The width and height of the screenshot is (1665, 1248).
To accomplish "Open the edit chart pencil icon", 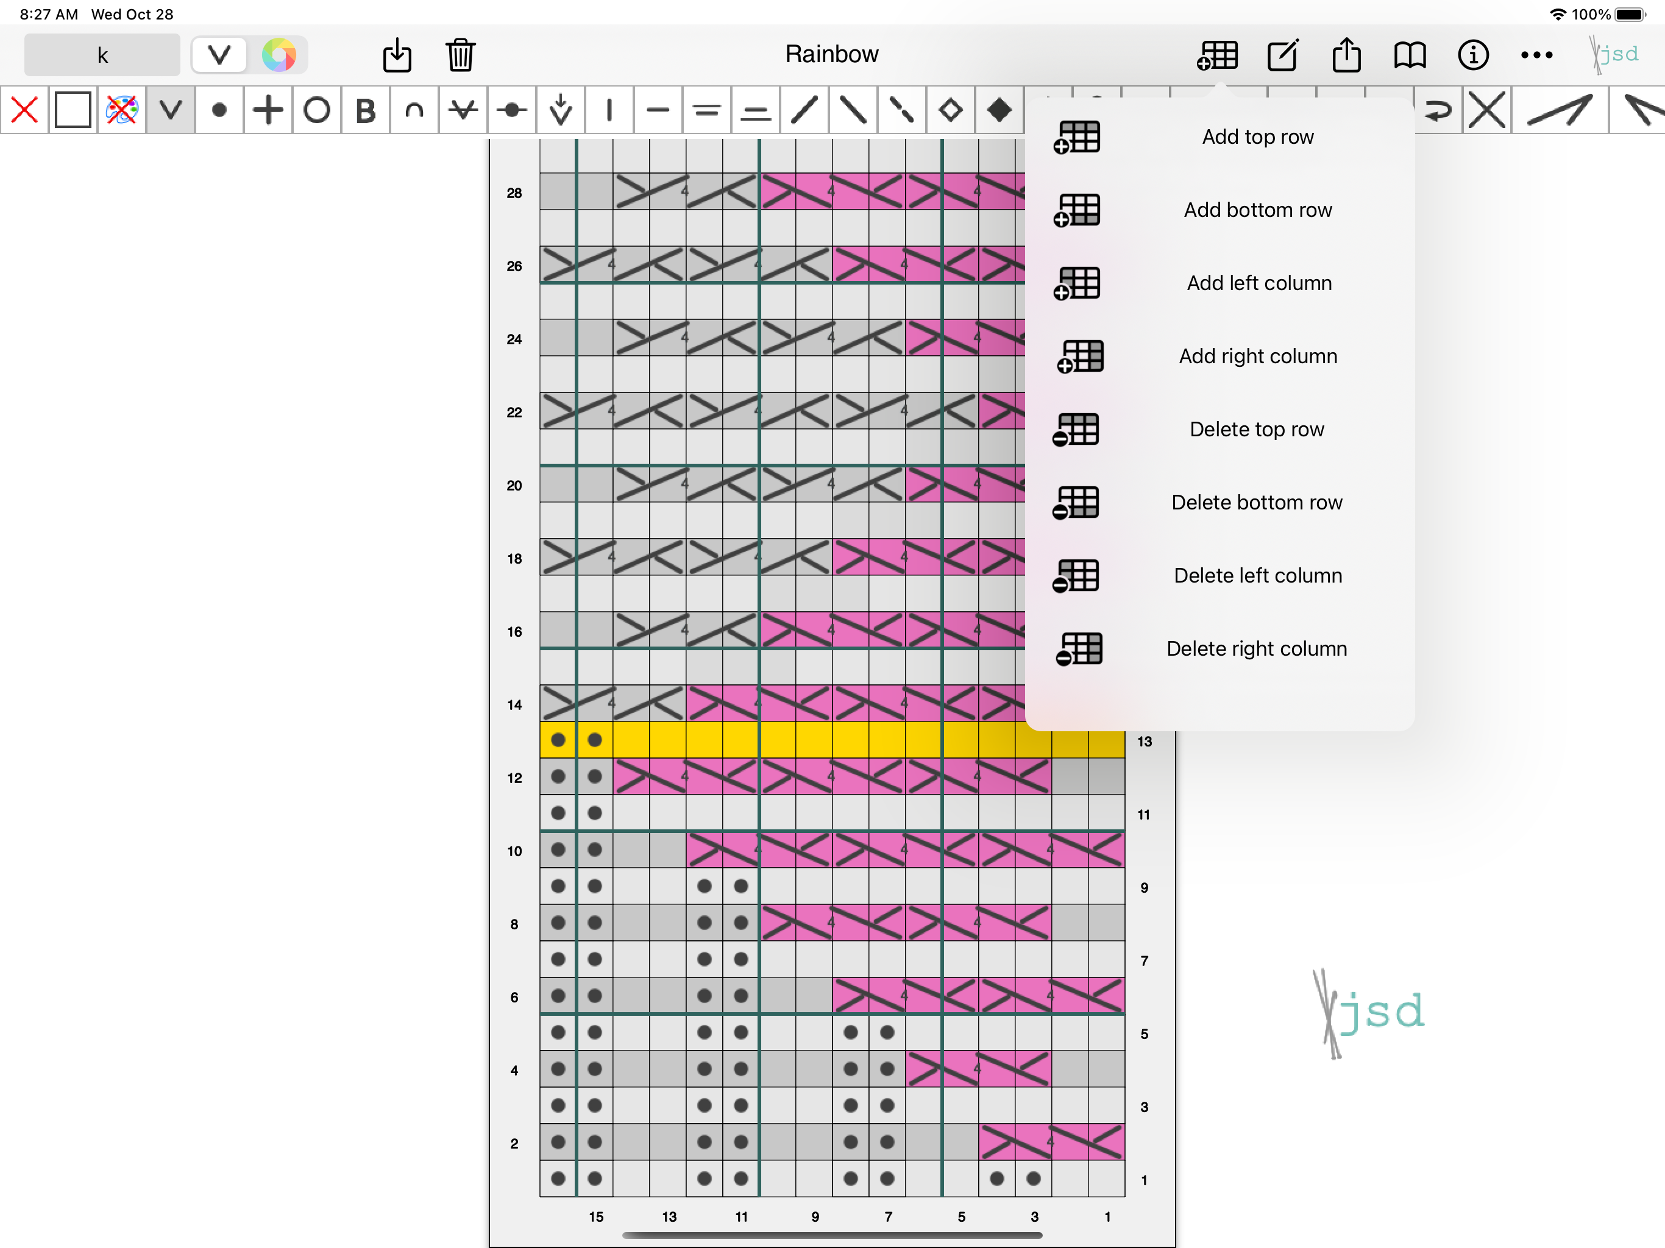I will [x=1283, y=55].
